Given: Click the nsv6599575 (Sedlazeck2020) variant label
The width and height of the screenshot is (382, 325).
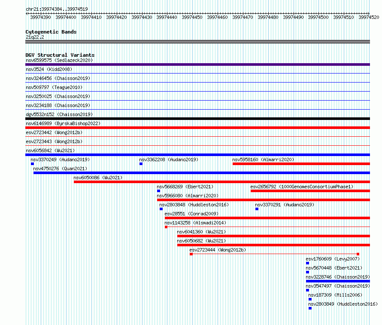Looking at the screenshot, I should [x=59, y=60].
